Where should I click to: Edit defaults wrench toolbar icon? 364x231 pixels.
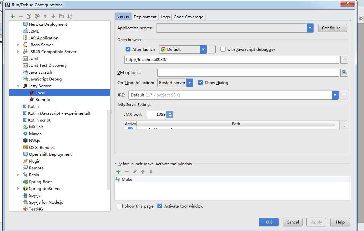click(37, 16)
